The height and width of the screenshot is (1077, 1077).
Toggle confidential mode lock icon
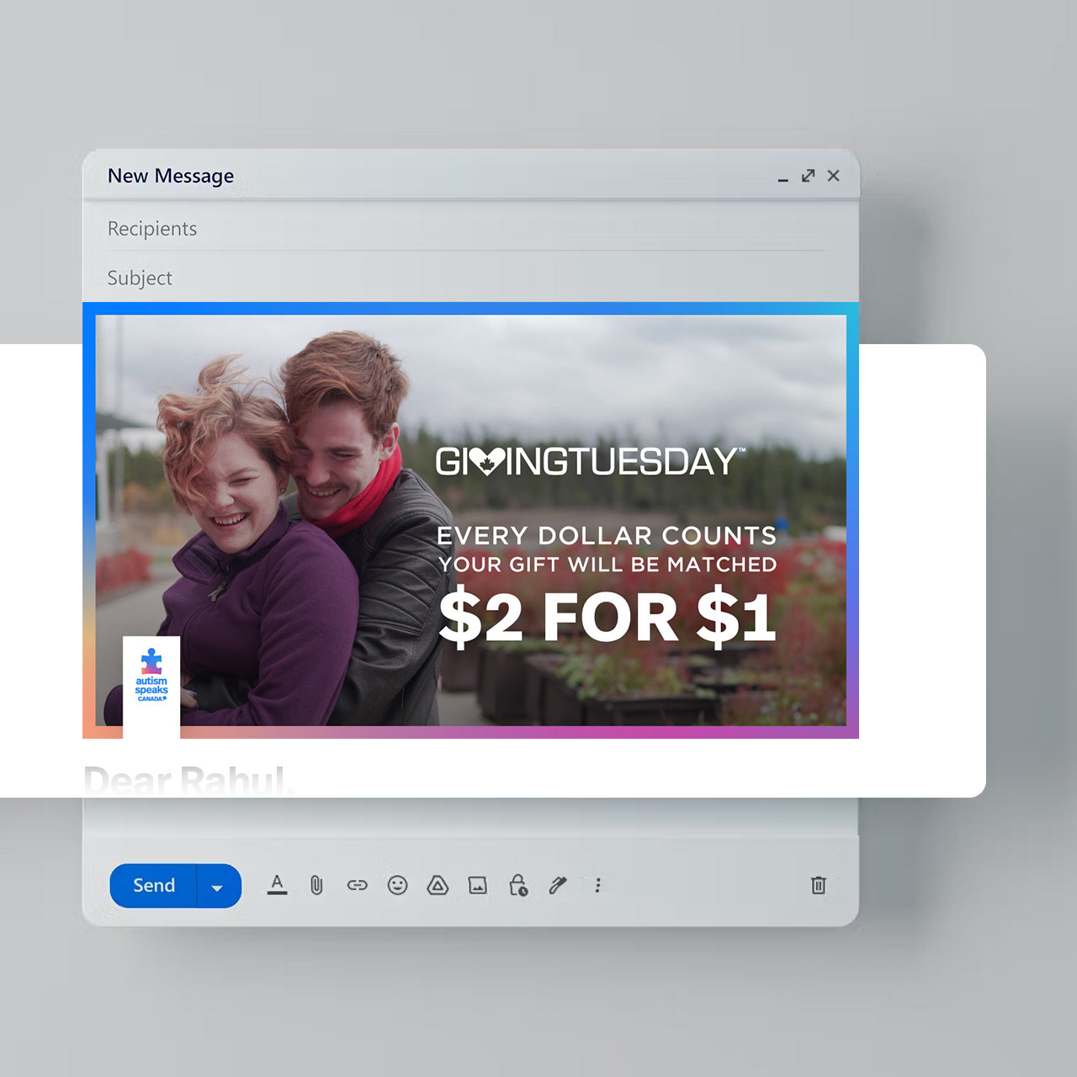pyautogui.click(x=518, y=885)
